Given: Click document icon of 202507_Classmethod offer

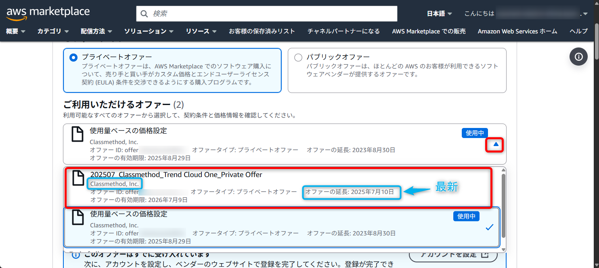Looking at the screenshot, I should 78,178.
